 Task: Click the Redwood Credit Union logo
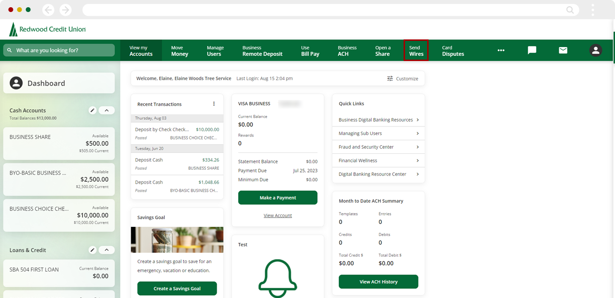click(x=47, y=29)
